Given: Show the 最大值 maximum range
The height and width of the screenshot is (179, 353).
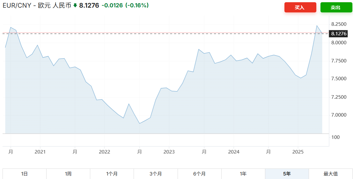Looking at the screenshot, I should [x=331, y=174].
